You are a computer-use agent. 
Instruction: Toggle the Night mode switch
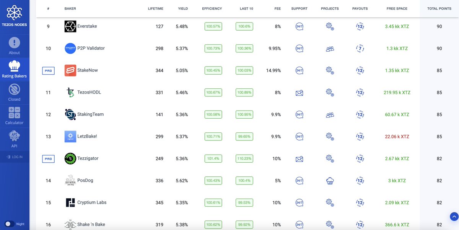10,224
